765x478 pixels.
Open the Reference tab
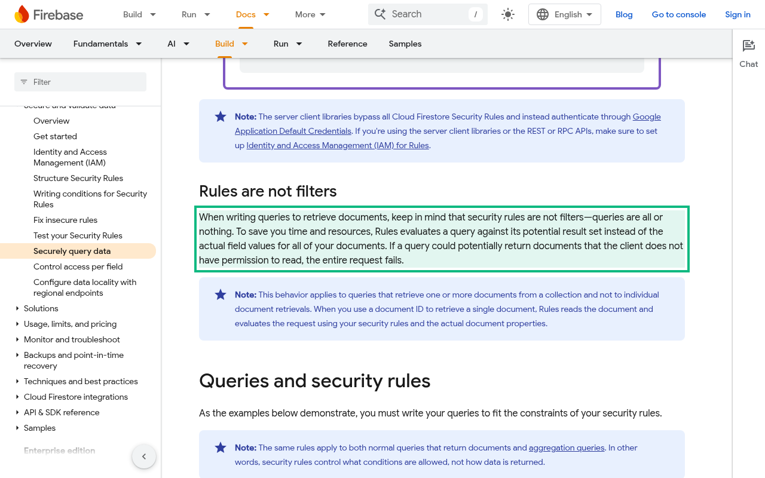click(x=347, y=44)
